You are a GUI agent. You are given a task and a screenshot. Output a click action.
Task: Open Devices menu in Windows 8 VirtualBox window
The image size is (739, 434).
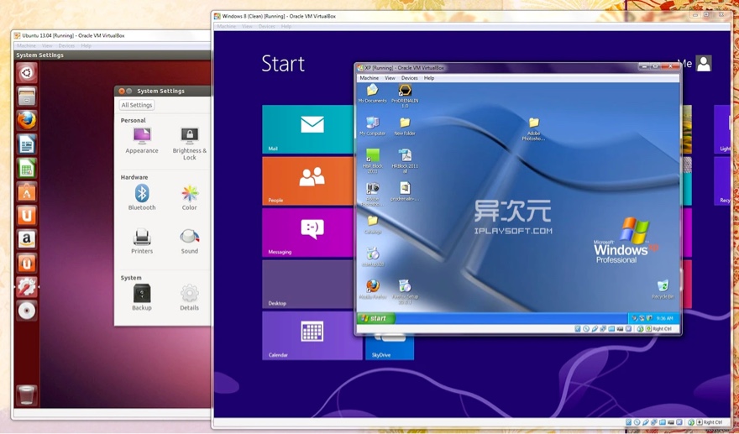tap(266, 26)
